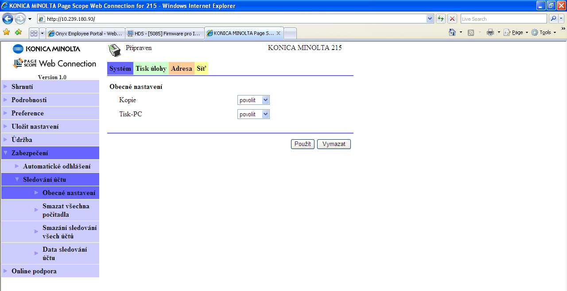
Task: Open the Tisk-PC povolit dropdown
Action: pyautogui.click(x=253, y=114)
